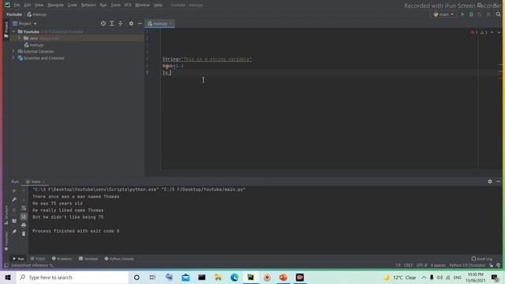Open the Problems tool window
505x284 pixels.
coord(62,259)
